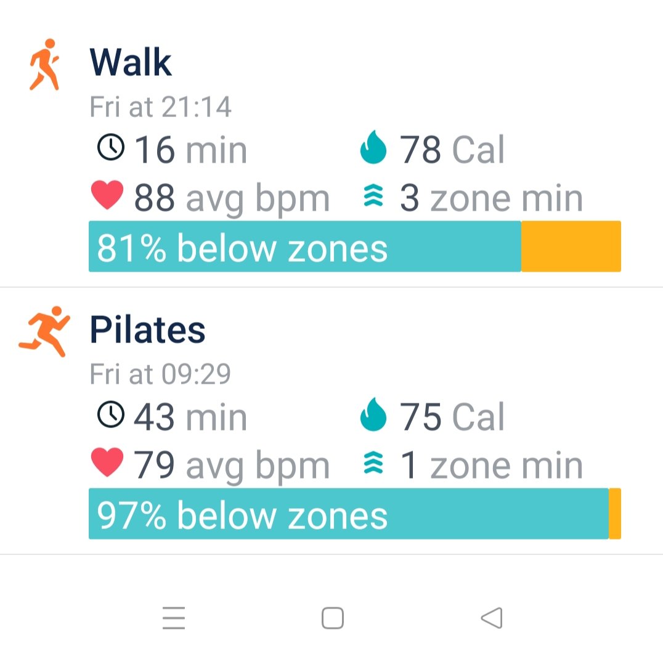663x659 pixels.
Task: Tap the orange zone segment of Walk bar
Action: 571,246
